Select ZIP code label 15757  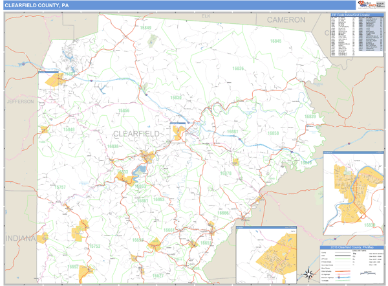pyautogui.click(x=60, y=187)
